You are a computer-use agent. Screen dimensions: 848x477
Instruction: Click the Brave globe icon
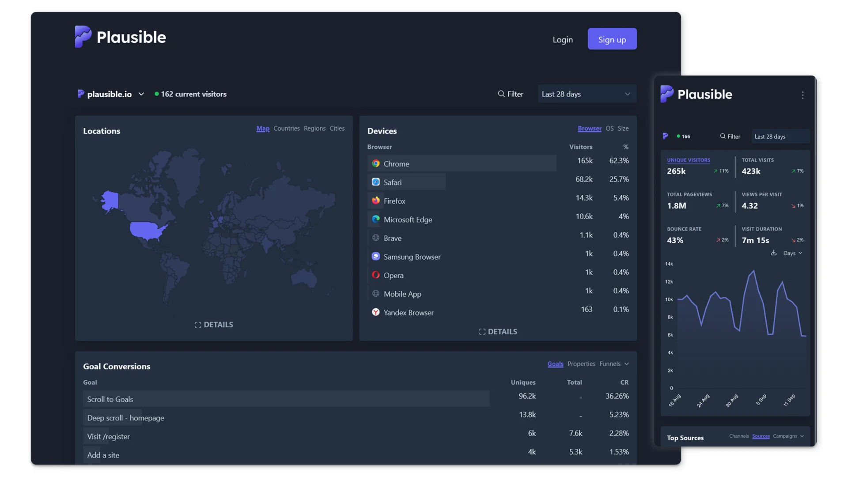(x=375, y=238)
